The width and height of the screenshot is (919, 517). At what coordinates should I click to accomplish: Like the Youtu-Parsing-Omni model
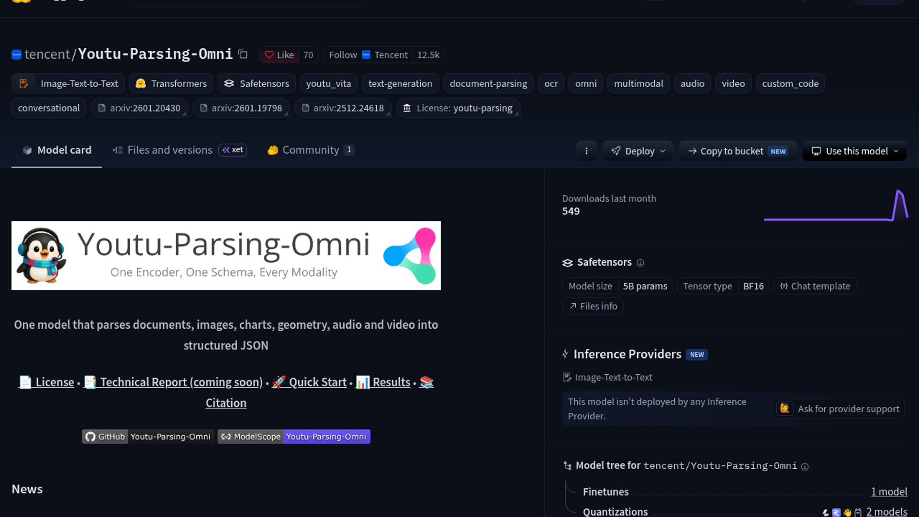coord(280,55)
